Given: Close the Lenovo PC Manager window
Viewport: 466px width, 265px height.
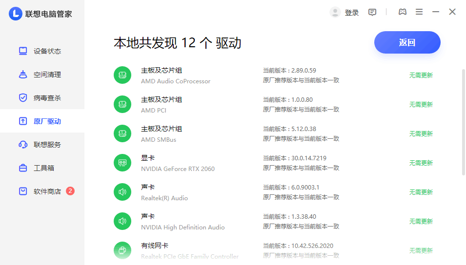Looking at the screenshot, I should pyautogui.click(x=452, y=12).
